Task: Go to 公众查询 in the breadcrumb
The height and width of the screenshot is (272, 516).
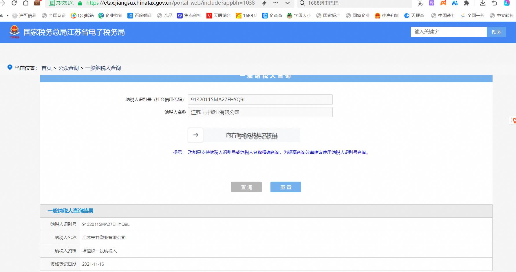Action: click(69, 68)
